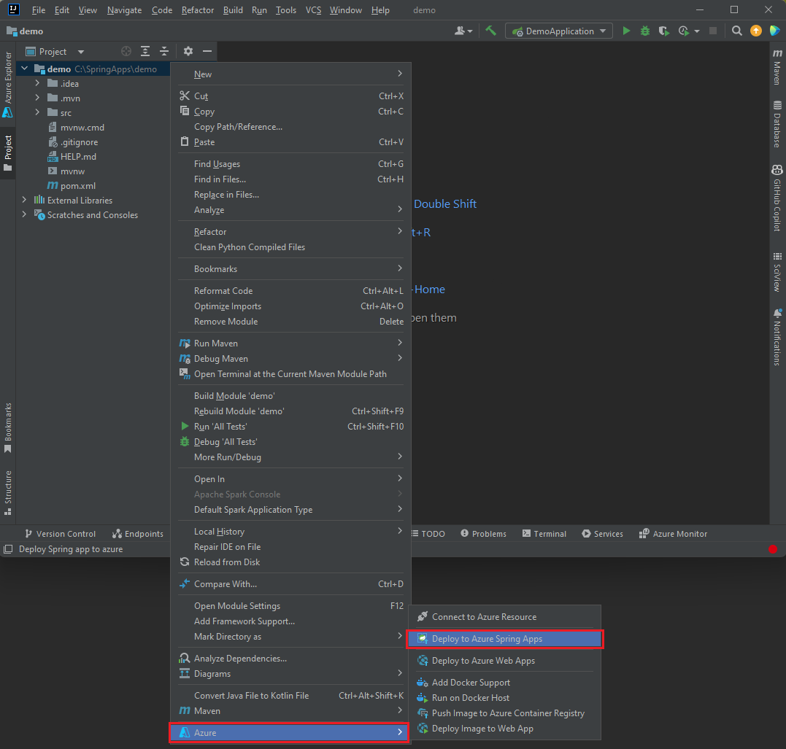The height and width of the screenshot is (749, 786).
Task: Click Add Docker Support in submenu
Action: 471,683
